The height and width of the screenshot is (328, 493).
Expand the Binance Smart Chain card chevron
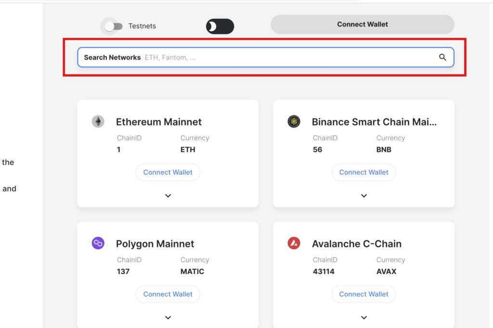pos(364,196)
